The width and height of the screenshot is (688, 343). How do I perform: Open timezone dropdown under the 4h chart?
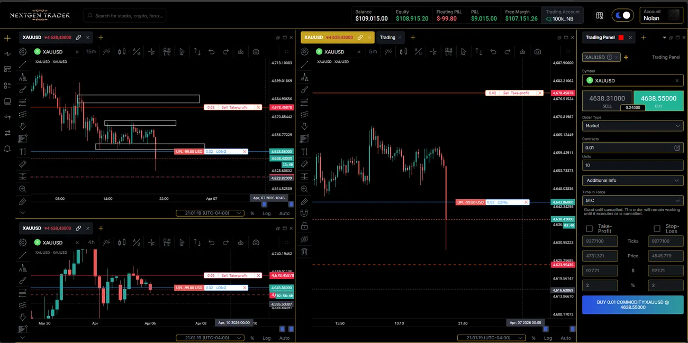[x=210, y=338]
